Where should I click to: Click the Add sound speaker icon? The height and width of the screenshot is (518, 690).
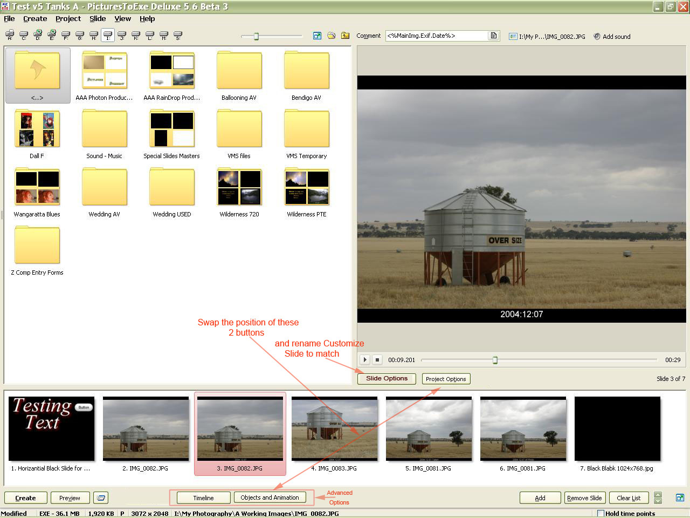click(x=597, y=36)
